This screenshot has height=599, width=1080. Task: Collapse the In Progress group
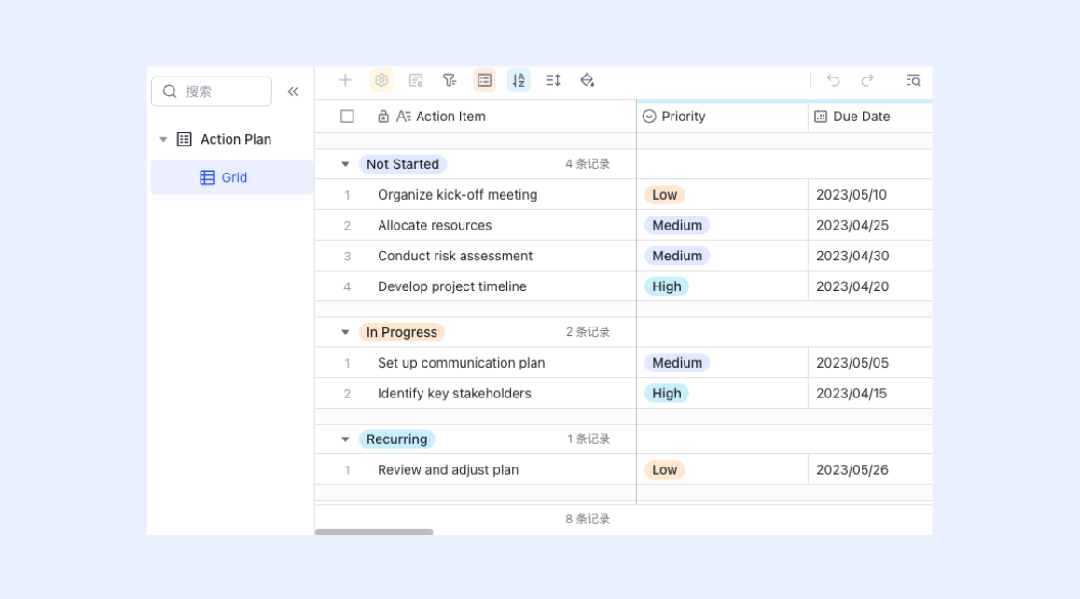[345, 332]
